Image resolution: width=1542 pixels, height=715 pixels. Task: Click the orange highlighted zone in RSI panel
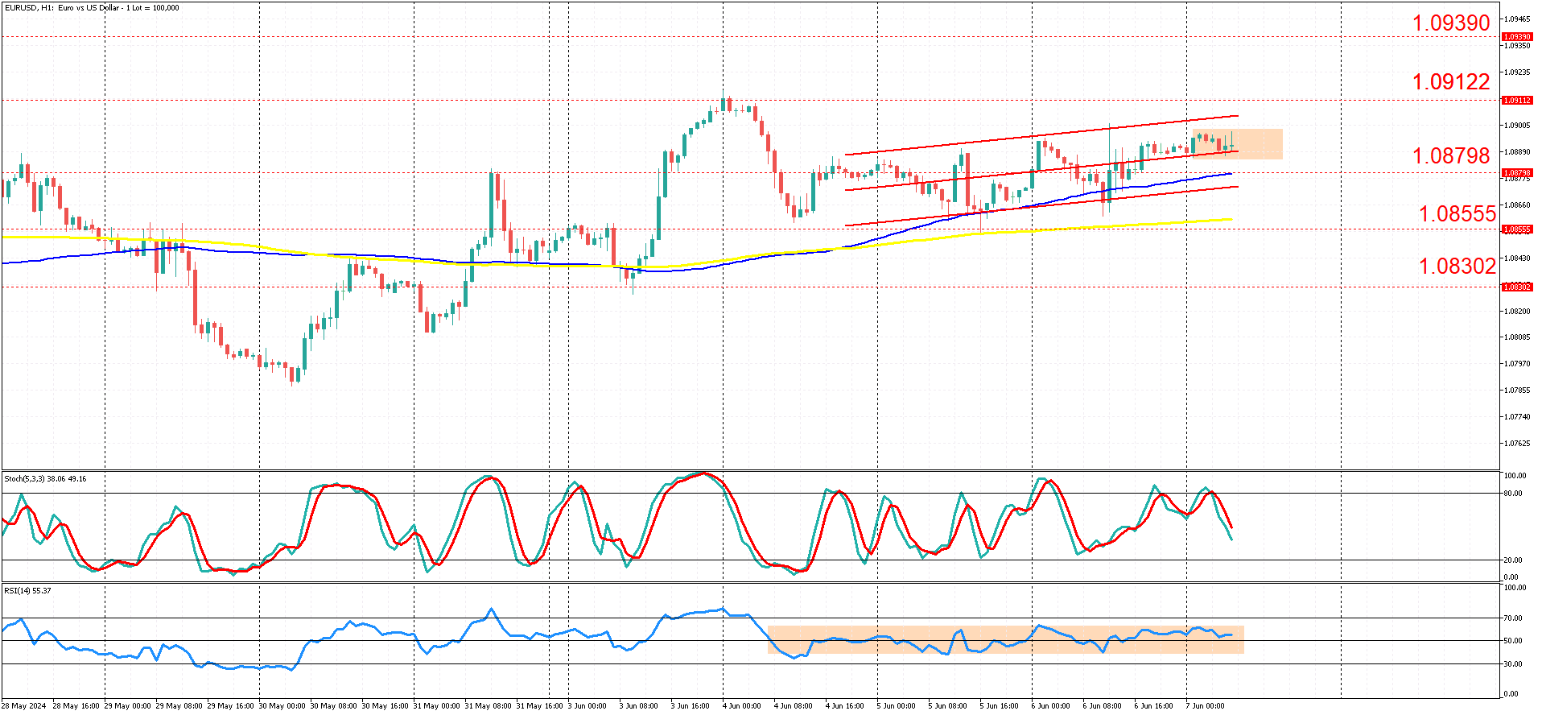pyautogui.click(x=1006, y=639)
